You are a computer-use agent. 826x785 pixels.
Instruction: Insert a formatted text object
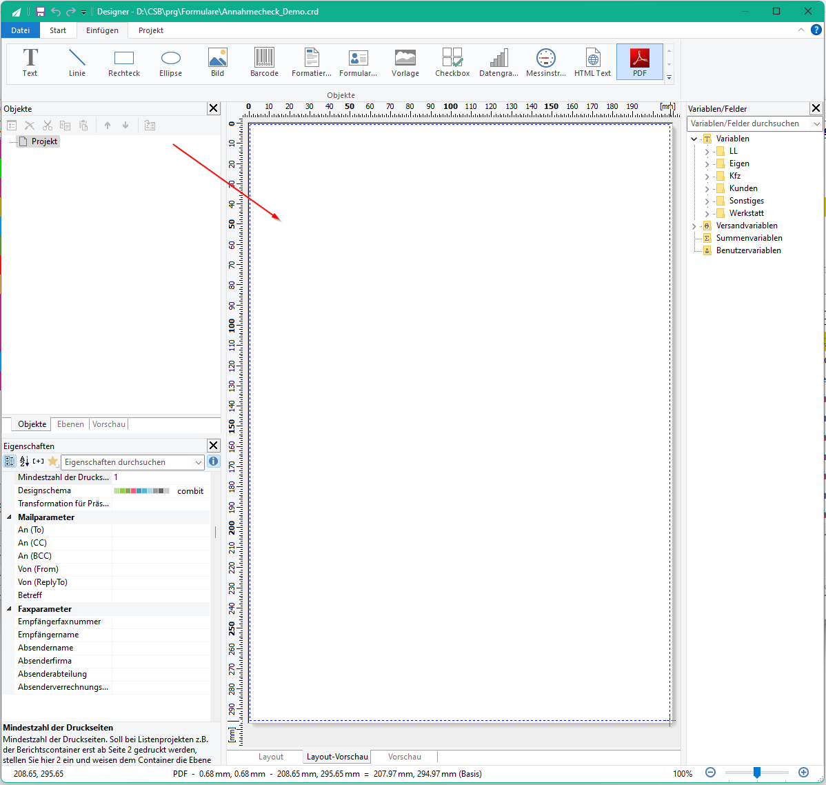tap(312, 62)
